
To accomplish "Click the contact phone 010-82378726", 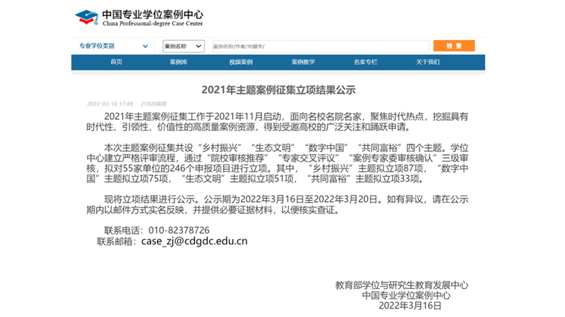I will [179, 230].
